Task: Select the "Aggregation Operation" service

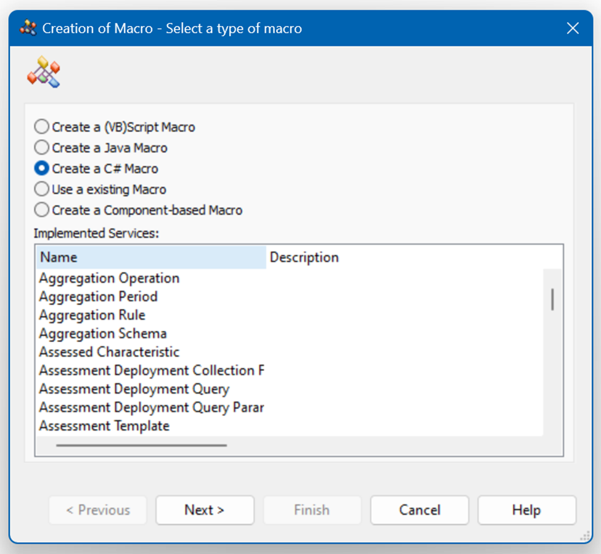Action: (108, 278)
